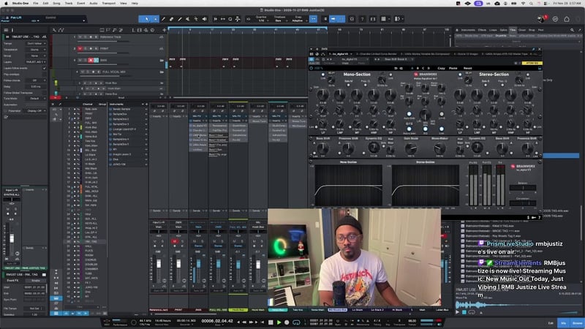The width and height of the screenshot is (585, 329).
Task: Click the Copy button in the Brainworx plugin
Action: click(441, 67)
